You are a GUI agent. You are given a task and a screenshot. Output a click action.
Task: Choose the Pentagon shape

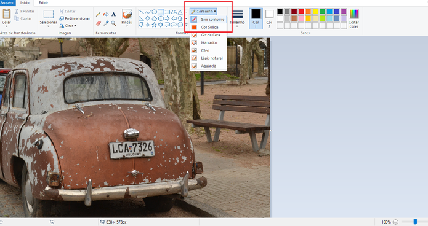tap(154, 18)
